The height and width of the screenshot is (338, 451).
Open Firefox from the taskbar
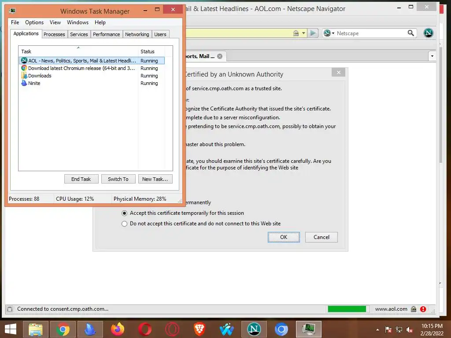tap(118, 329)
